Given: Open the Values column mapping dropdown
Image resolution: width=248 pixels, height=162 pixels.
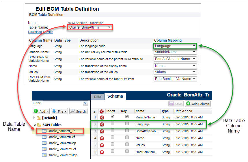Looking at the screenshot, I should [175, 72].
